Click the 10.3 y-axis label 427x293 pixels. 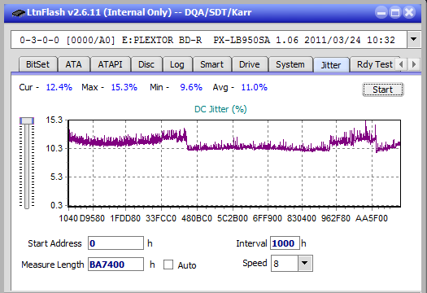(x=54, y=149)
